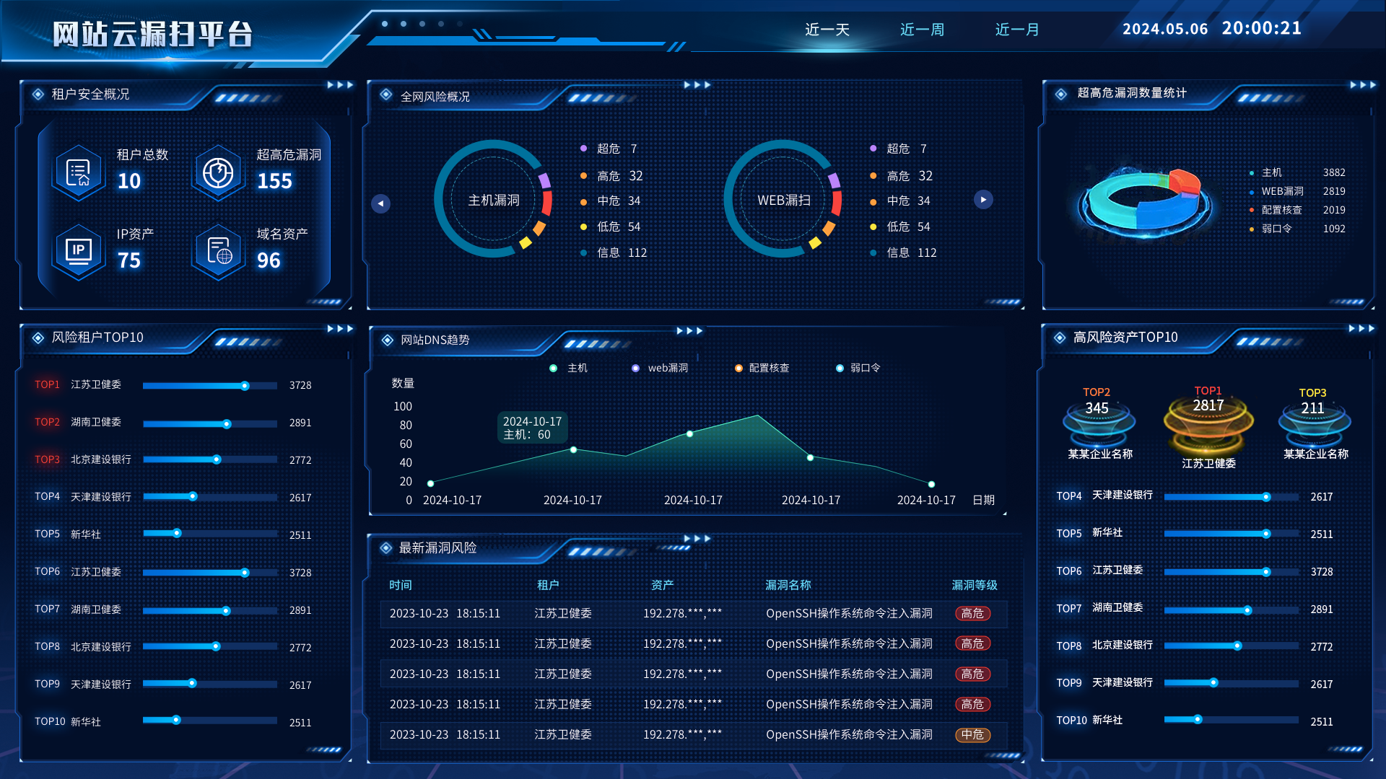Click the right carousel arrow beside WEB漏扫
1386x779 pixels.
[x=983, y=200]
